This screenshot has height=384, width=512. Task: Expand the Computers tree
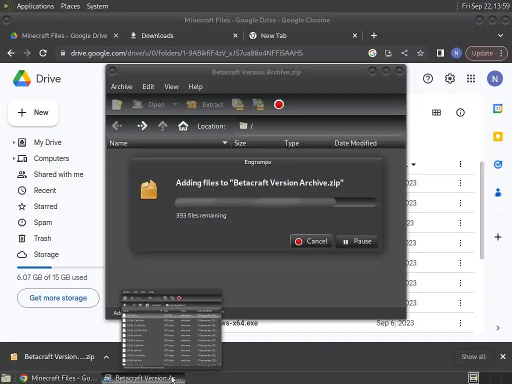click(13, 158)
